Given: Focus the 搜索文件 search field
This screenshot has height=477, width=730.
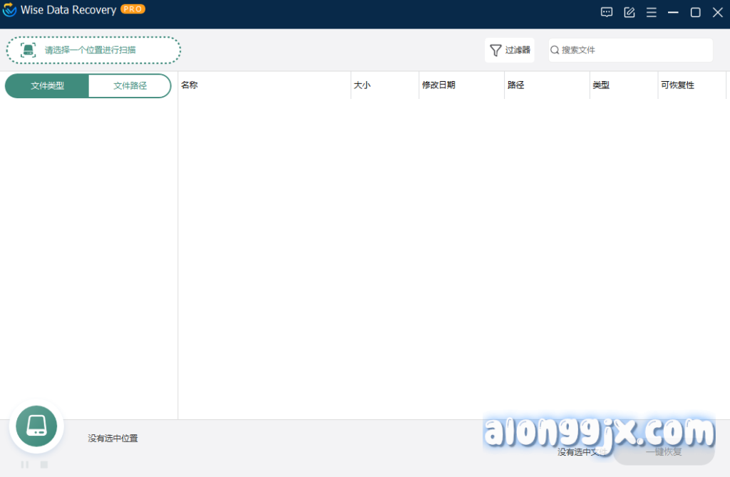Looking at the screenshot, I should click(634, 50).
